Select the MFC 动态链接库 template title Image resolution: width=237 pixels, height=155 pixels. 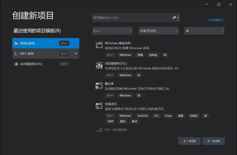(x=116, y=130)
